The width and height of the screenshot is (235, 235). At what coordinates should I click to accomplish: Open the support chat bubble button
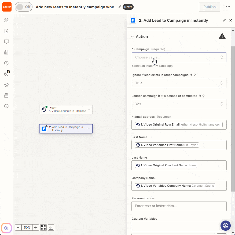(225, 225)
